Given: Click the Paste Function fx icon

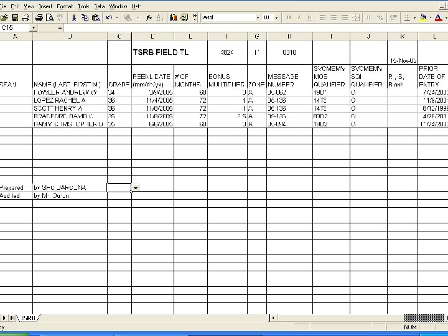Looking at the screenshot, I should [x=149, y=17].
